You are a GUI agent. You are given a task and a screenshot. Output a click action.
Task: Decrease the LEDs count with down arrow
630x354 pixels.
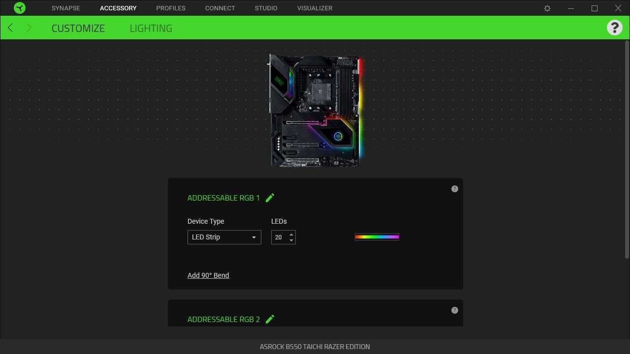pos(291,240)
